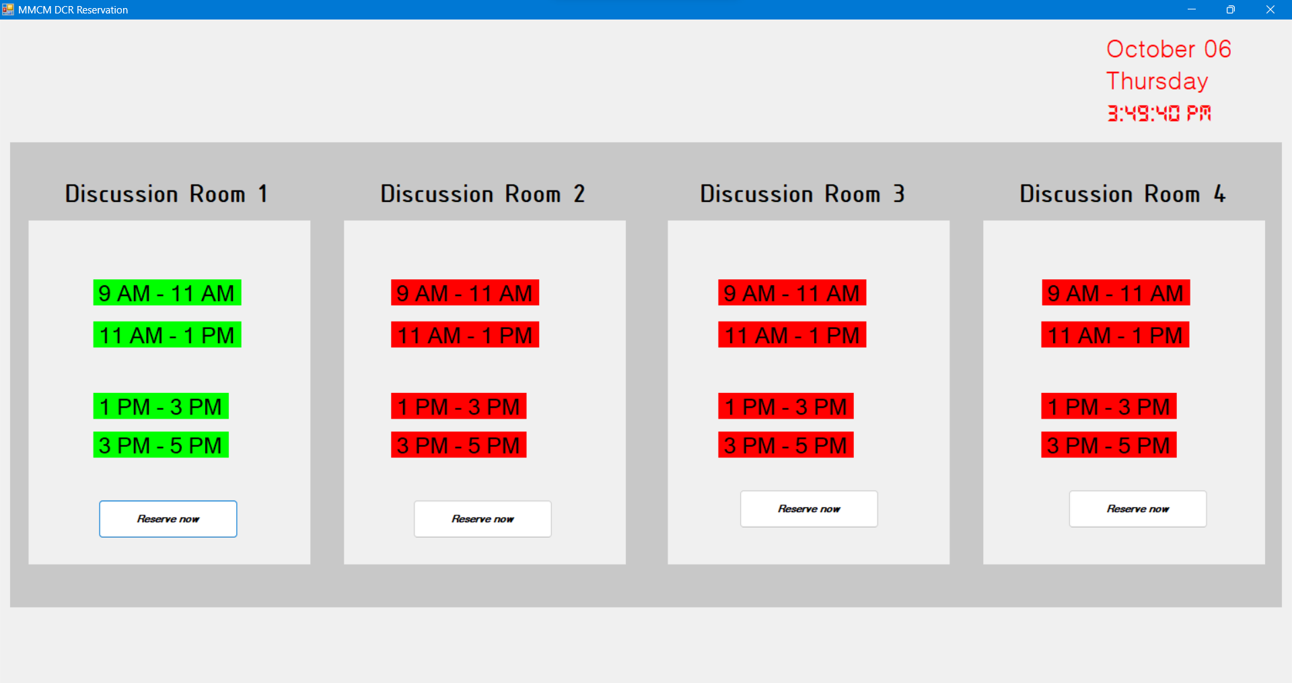Click the MMCM DCR Reservation app icon
Viewport: 1292px width, 683px height.
[x=8, y=9]
